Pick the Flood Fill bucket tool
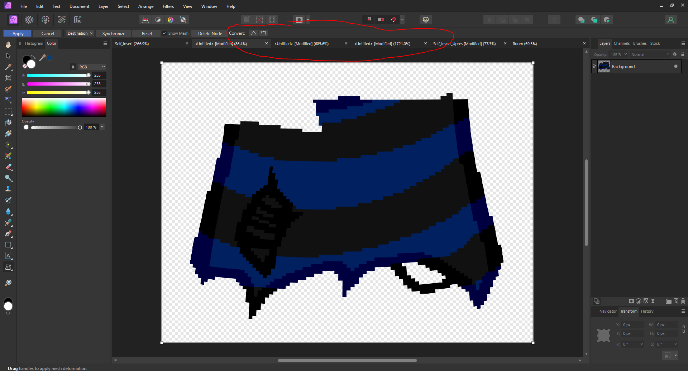The height and width of the screenshot is (371, 688). [8, 122]
